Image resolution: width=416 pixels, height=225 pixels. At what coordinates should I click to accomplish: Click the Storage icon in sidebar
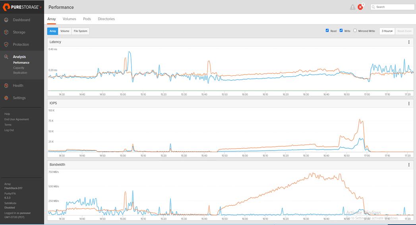(6, 32)
